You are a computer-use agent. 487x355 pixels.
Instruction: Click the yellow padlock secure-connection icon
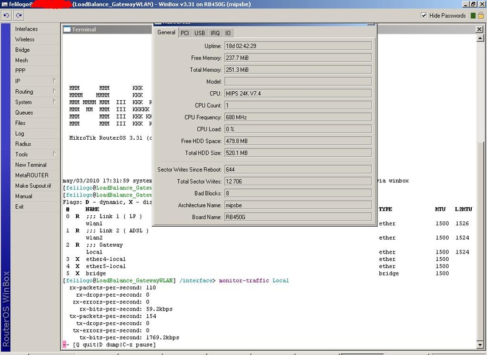tap(480, 15)
